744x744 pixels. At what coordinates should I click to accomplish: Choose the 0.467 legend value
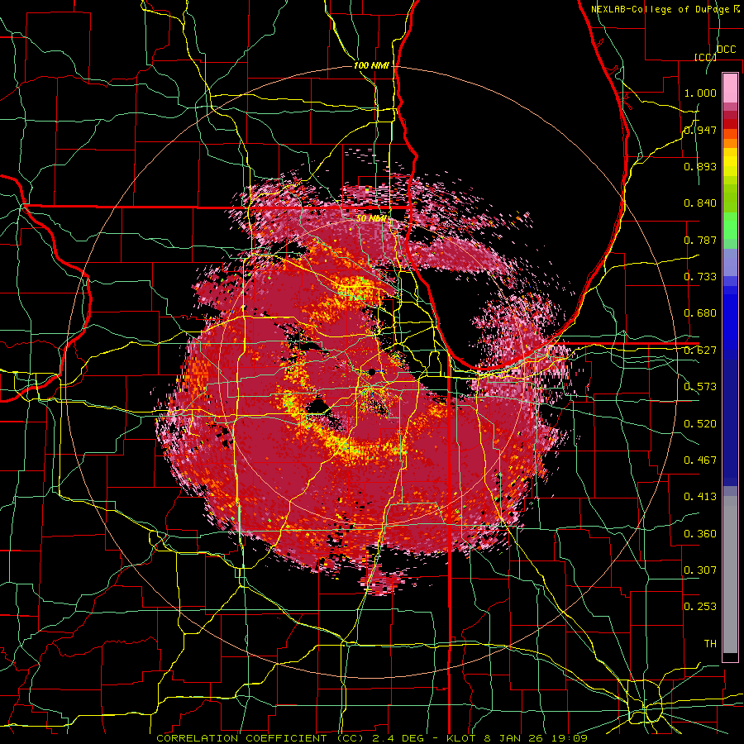(x=700, y=460)
